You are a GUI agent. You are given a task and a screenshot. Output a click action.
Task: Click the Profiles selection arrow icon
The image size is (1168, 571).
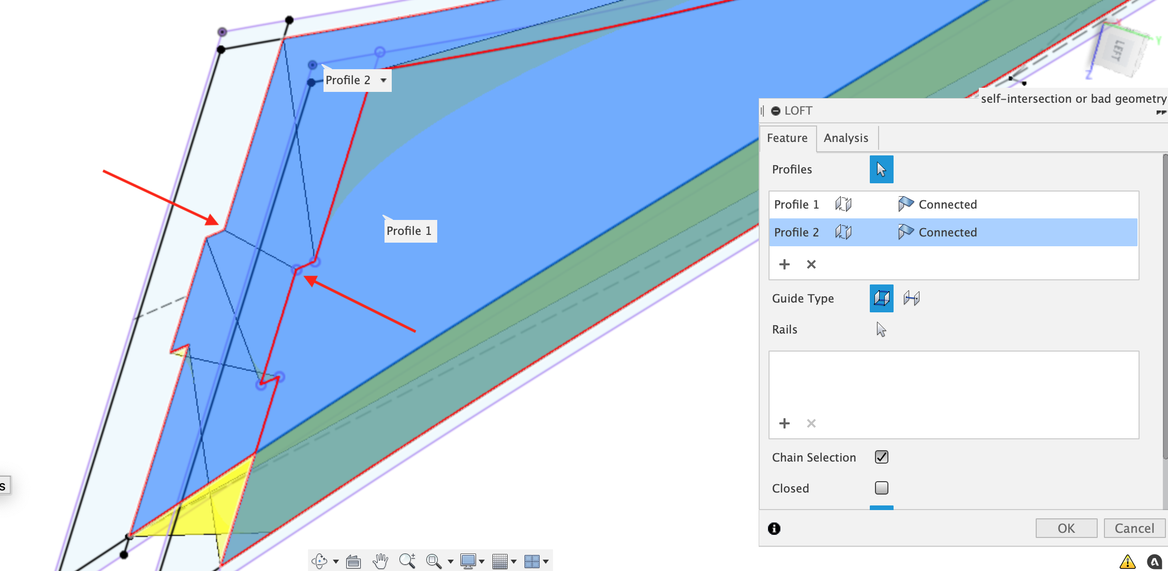(881, 169)
